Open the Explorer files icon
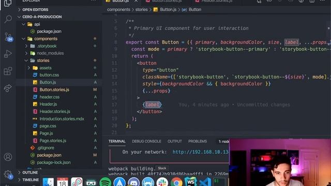Viewport: 331px width, 186px height. (8, 3)
